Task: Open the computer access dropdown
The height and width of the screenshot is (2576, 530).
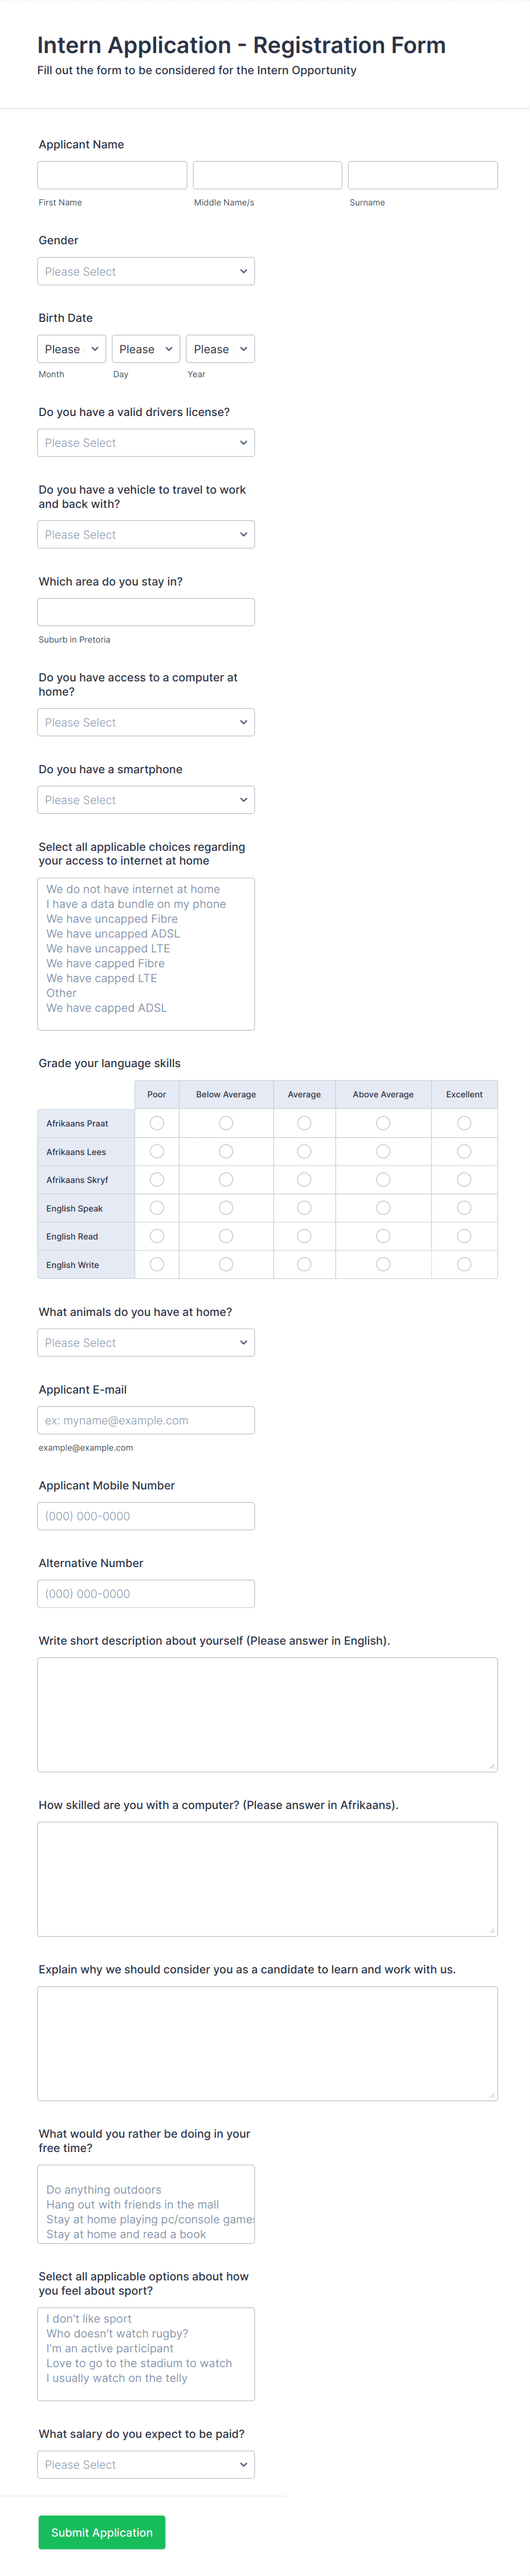Action: 146,721
